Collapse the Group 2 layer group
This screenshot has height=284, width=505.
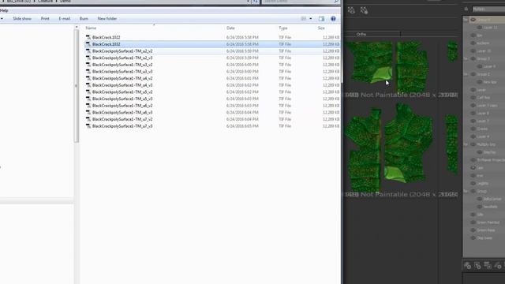[466, 74]
